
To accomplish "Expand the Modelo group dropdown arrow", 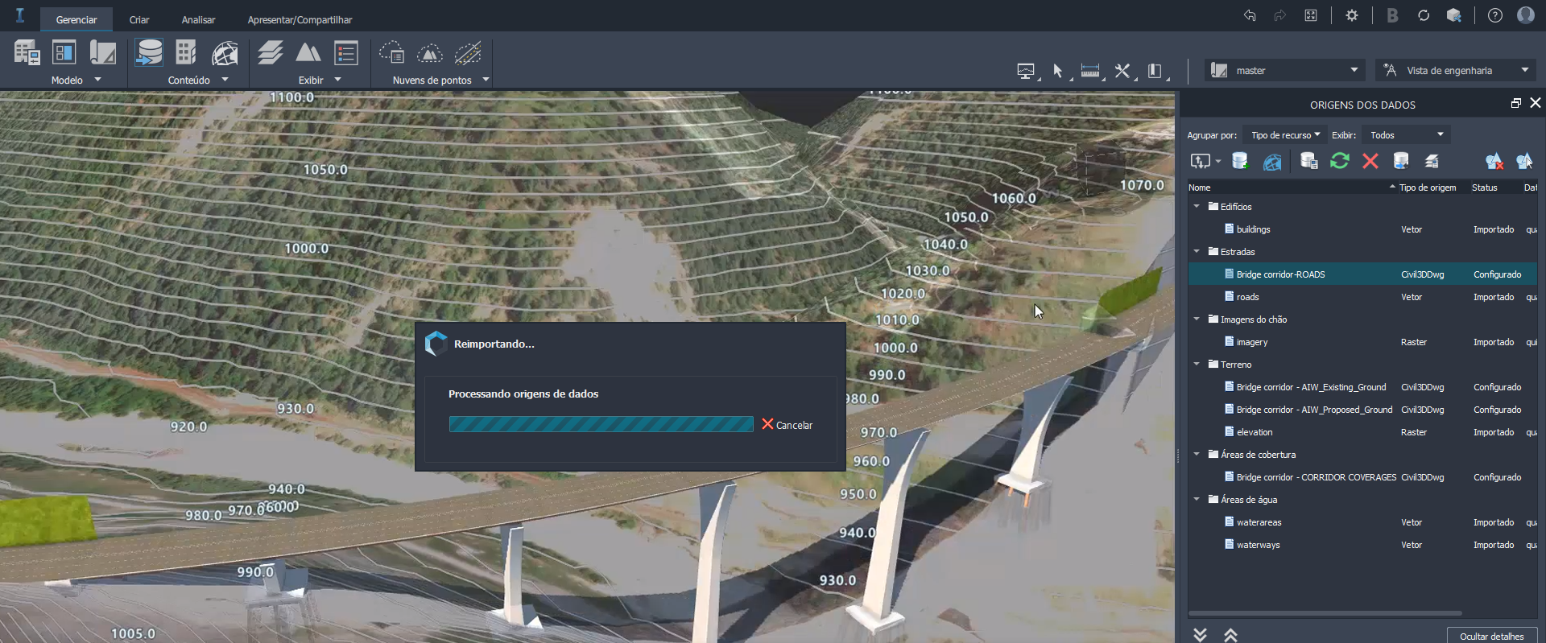I will (98, 80).
